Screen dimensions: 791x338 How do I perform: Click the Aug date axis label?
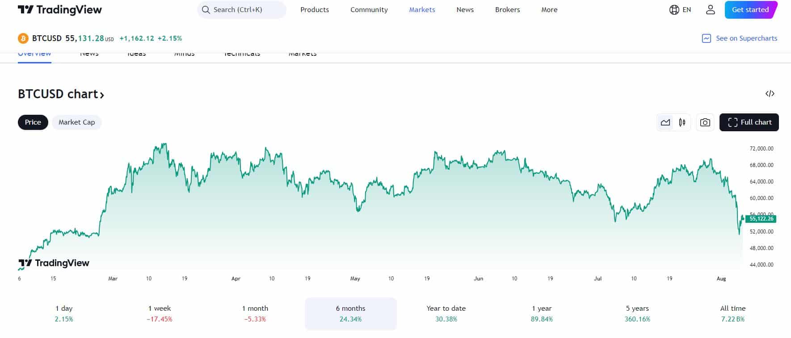pos(721,279)
